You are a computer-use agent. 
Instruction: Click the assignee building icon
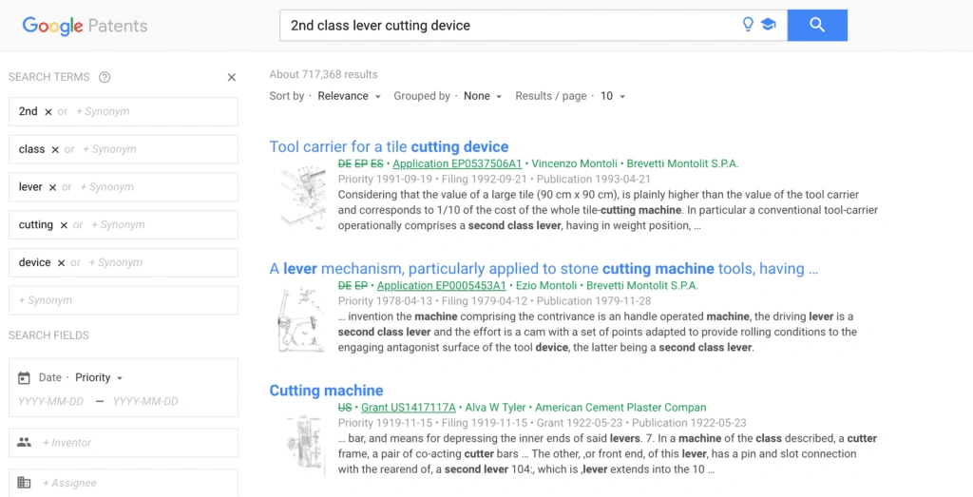point(24,483)
